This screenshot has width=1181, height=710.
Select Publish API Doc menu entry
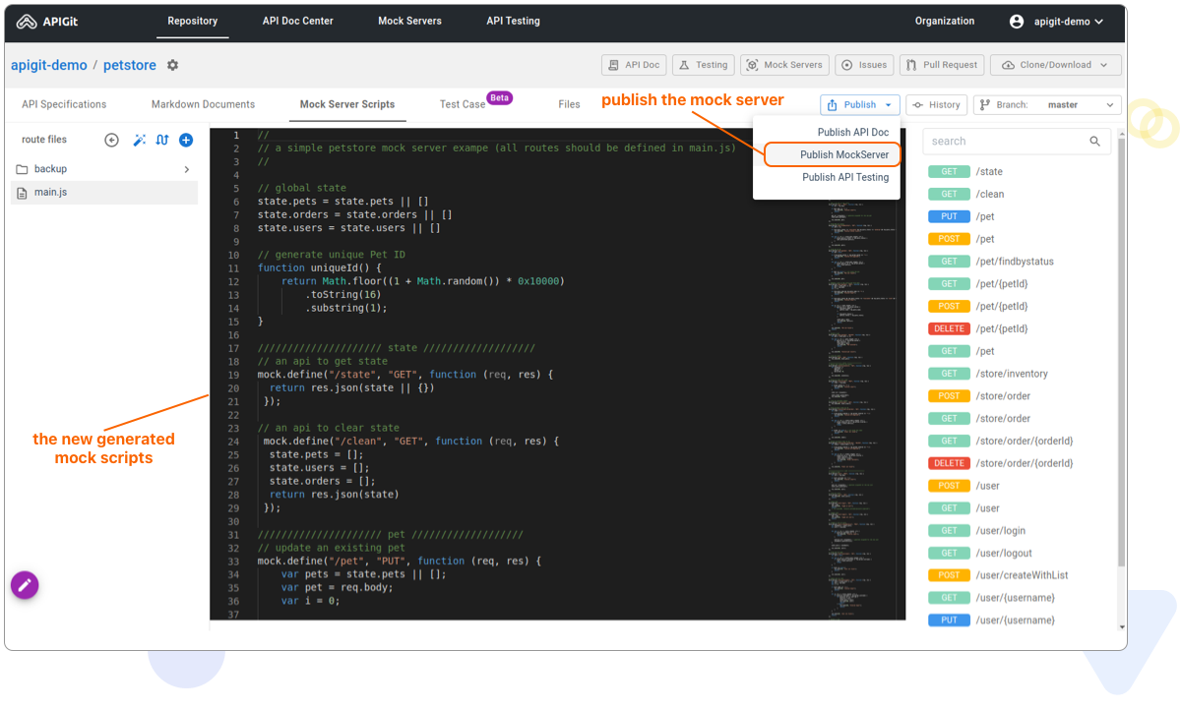click(x=852, y=132)
